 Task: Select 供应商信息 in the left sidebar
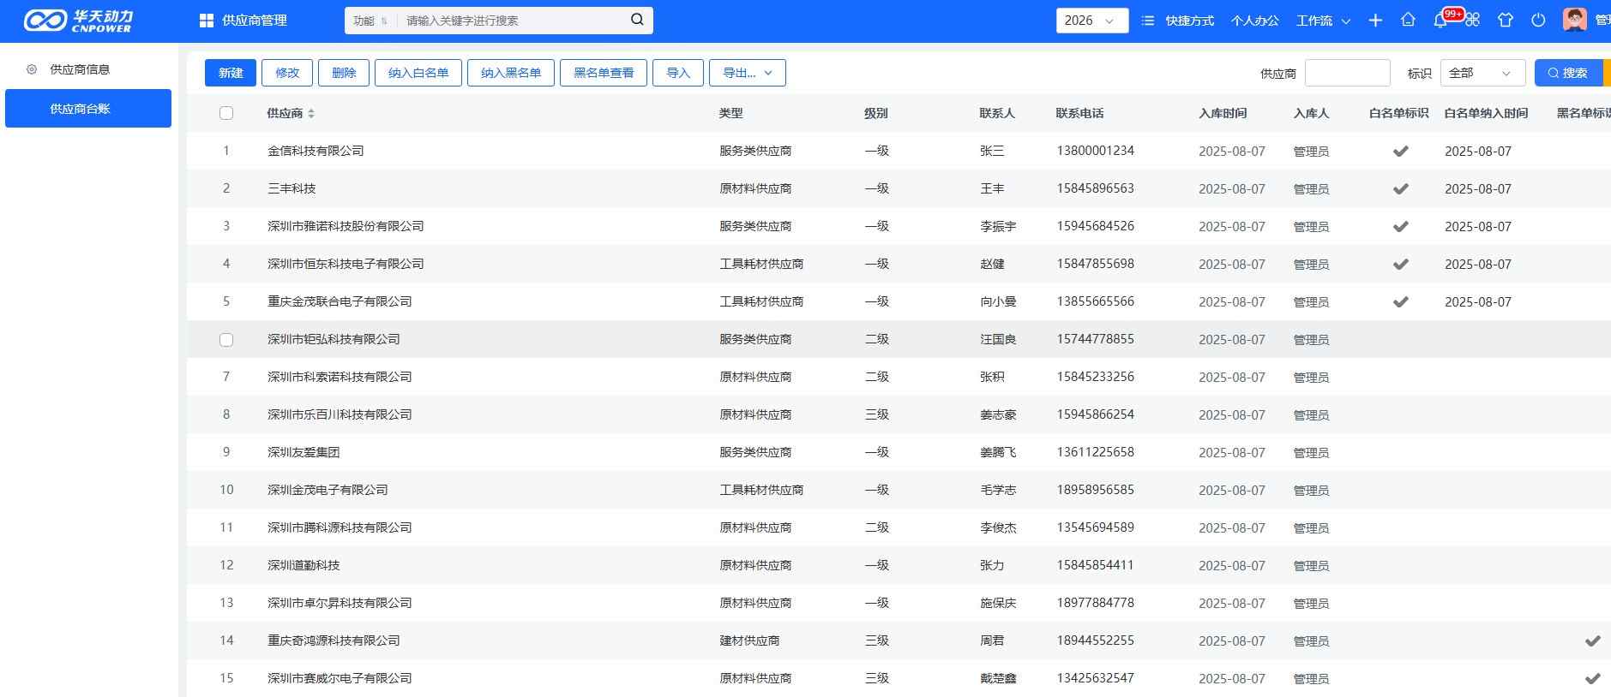pos(80,69)
